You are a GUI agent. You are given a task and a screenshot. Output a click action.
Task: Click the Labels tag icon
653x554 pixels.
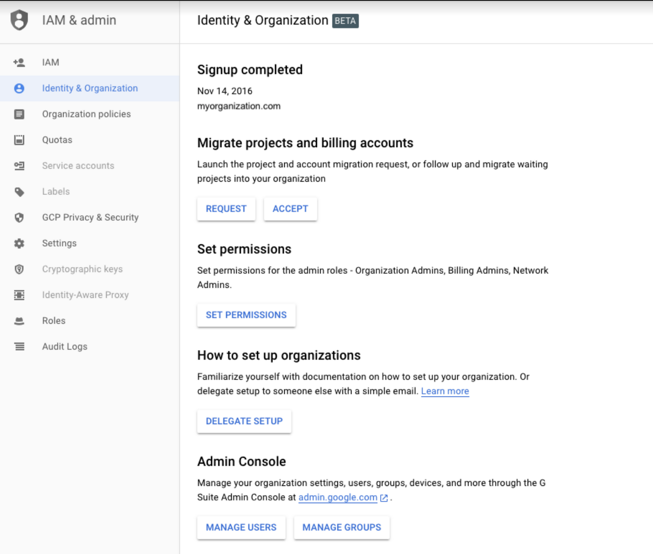[19, 192]
